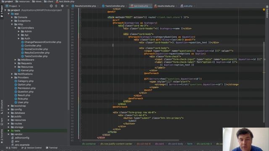
Task: Select Result.php model file
Action: (x=22, y=95)
